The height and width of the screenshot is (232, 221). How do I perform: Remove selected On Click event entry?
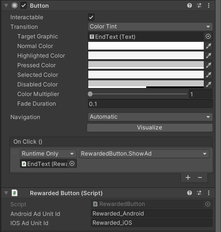click(200, 177)
